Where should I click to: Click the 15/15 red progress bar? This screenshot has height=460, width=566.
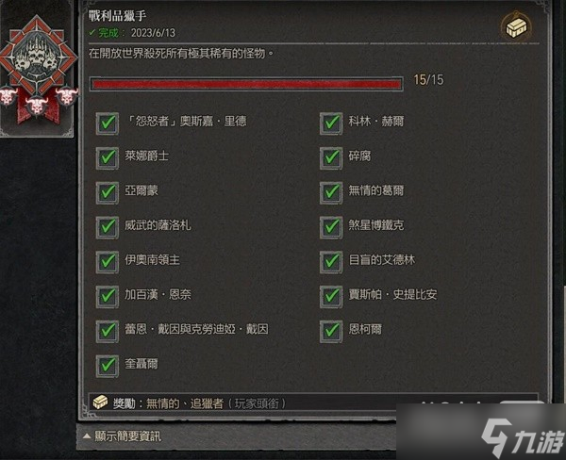[246, 84]
